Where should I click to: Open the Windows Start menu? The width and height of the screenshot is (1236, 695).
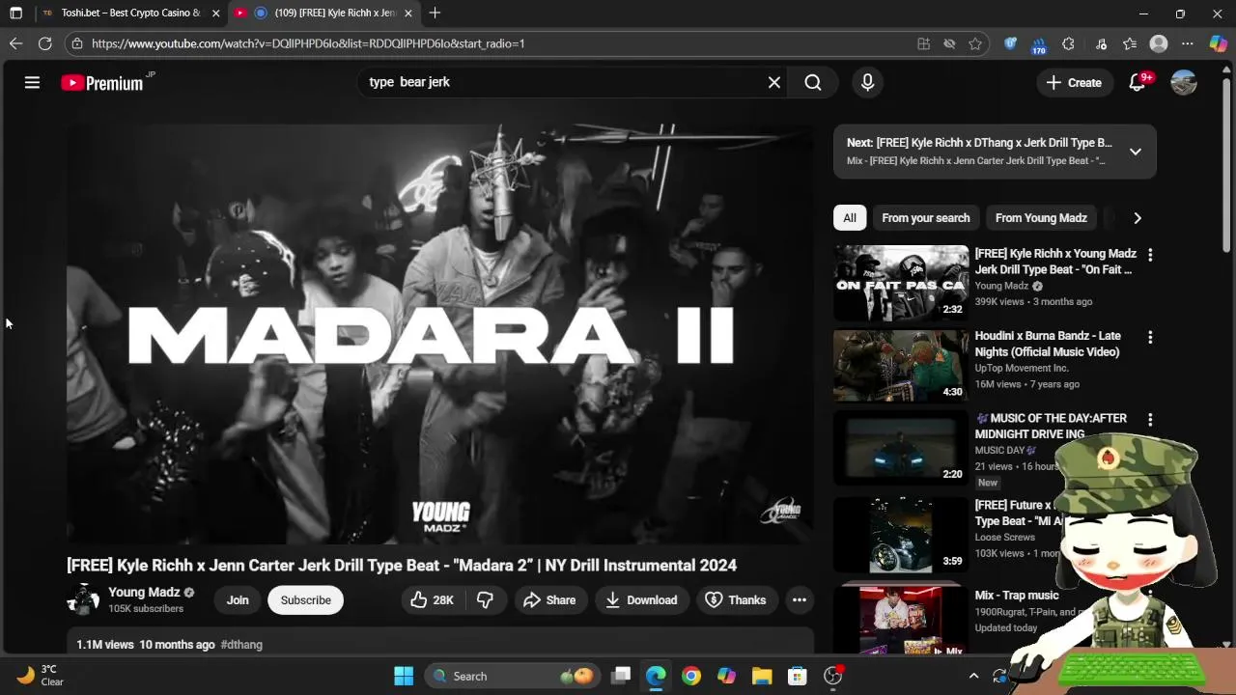pyautogui.click(x=404, y=676)
